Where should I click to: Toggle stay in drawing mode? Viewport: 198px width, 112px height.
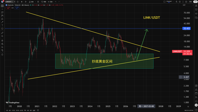(x=2, y=44)
